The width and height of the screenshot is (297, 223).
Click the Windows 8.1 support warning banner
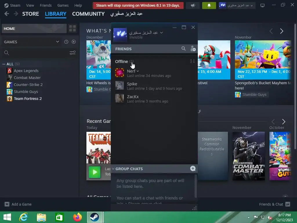pyautogui.click(x=138, y=6)
